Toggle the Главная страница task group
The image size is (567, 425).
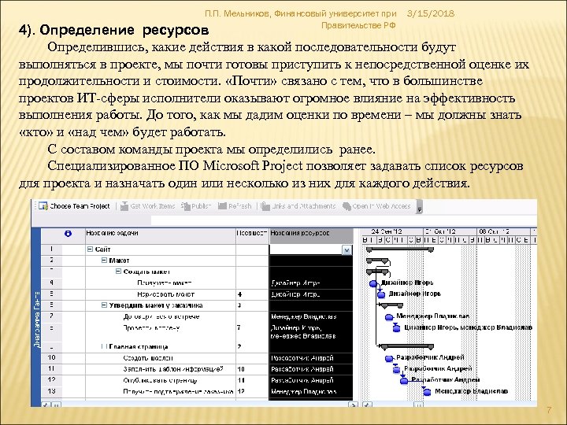tap(104, 346)
